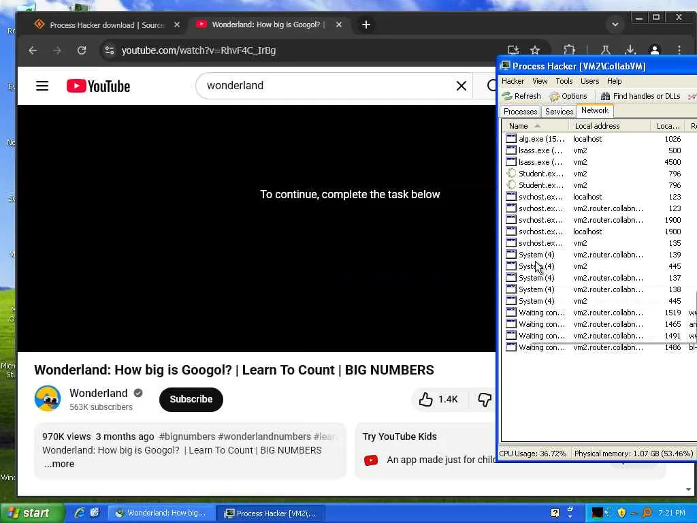This screenshot has height=523, width=697.
Task: Click the security shield tray icon
Action: click(x=621, y=513)
